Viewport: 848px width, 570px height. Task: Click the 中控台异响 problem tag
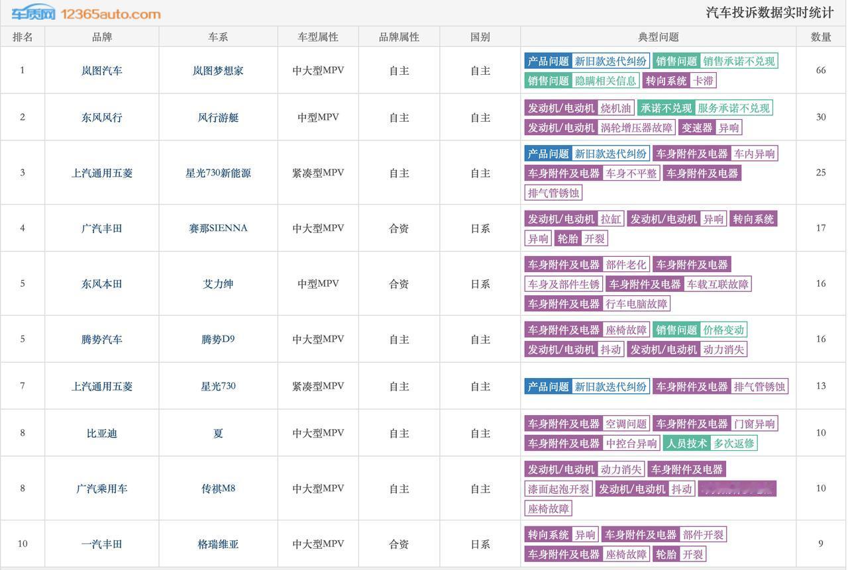[x=631, y=444]
